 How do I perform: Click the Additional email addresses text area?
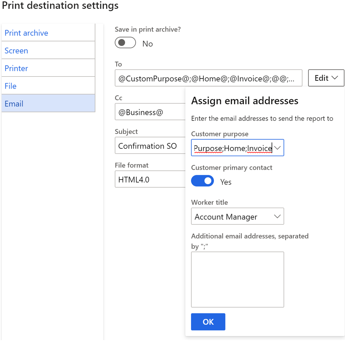coord(238,279)
